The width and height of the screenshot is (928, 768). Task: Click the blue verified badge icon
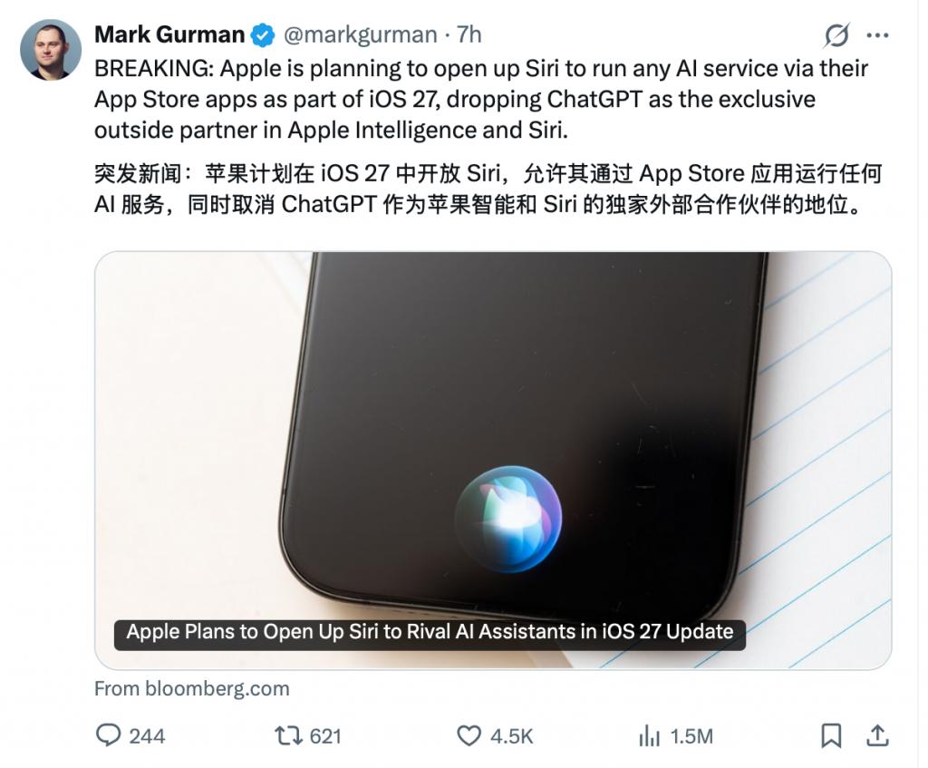click(x=262, y=35)
